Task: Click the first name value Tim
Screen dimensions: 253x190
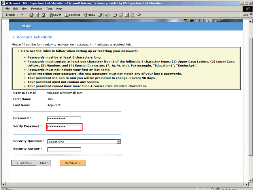Action: click(x=50, y=99)
